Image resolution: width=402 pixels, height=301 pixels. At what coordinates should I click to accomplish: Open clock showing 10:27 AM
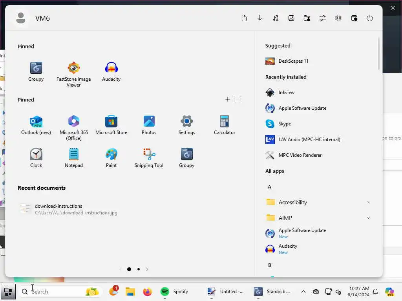358,292
